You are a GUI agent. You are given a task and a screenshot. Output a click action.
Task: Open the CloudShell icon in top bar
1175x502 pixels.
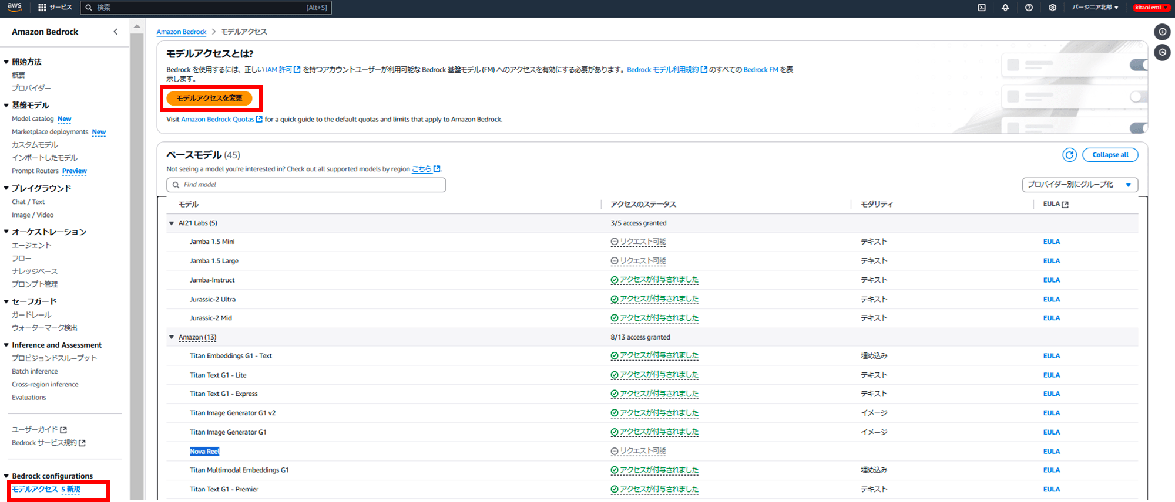pos(982,8)
